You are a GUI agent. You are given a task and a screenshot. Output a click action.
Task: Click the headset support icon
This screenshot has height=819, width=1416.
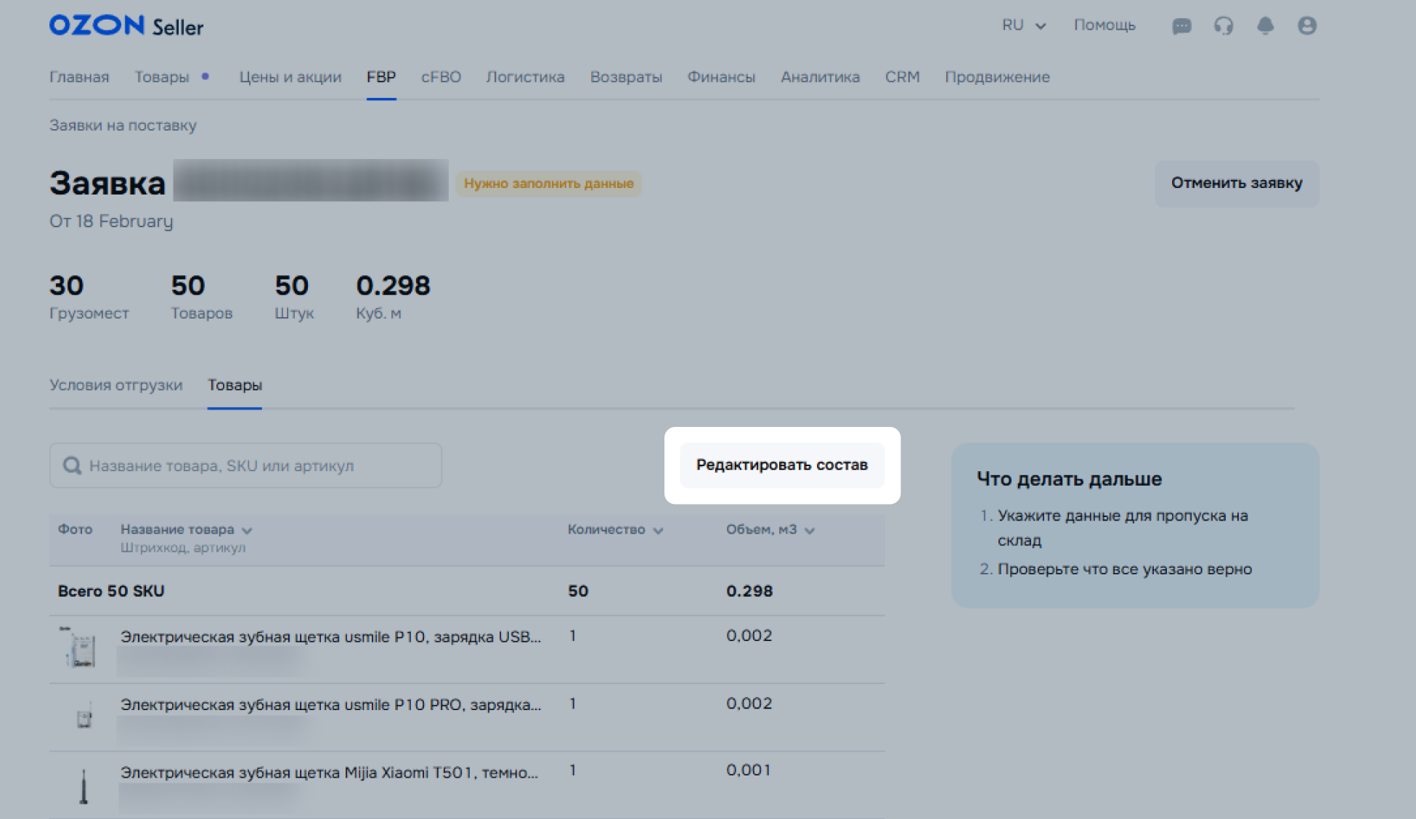coord(1224,26)
